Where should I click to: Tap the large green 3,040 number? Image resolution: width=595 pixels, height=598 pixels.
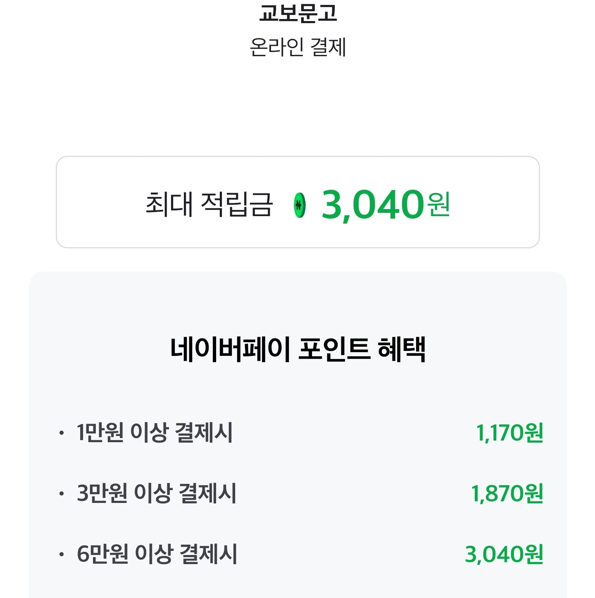(x=373, y=205)
